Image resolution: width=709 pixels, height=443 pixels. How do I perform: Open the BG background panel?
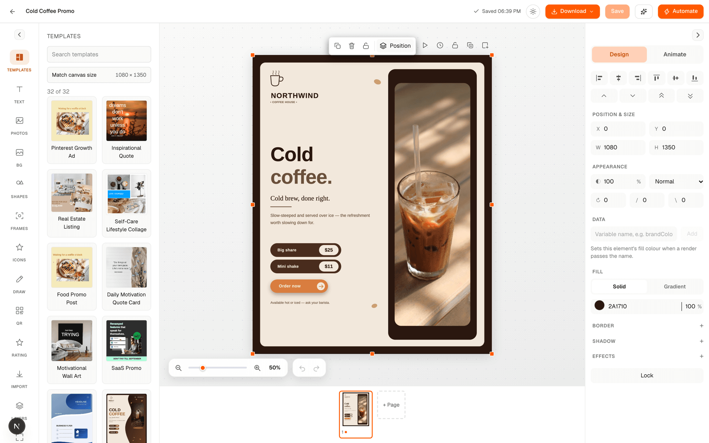coord(19,157)
